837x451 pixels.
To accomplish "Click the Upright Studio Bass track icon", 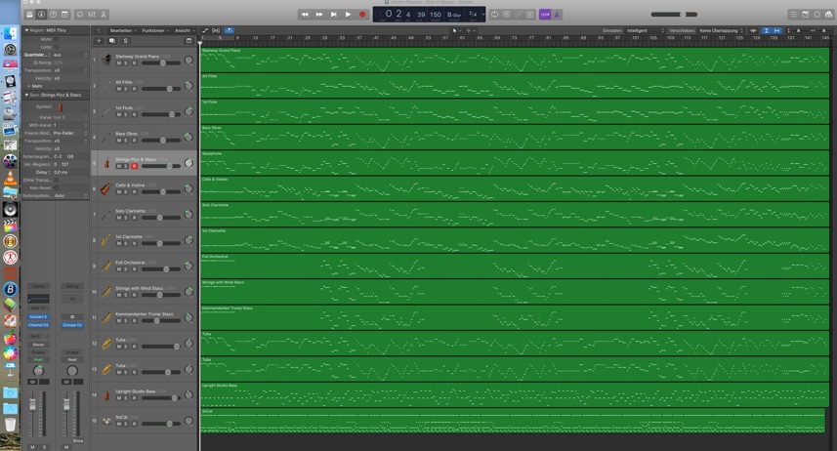I will pos(106,395).
